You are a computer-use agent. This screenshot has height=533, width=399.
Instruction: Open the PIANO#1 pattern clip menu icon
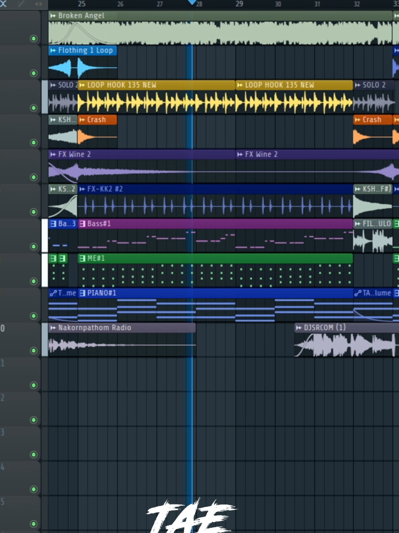click(82, 293)
